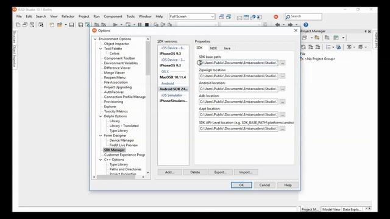Click the Add... button under SDK versions
Viewport: 390px width, 219px height.
click(169, 172)
